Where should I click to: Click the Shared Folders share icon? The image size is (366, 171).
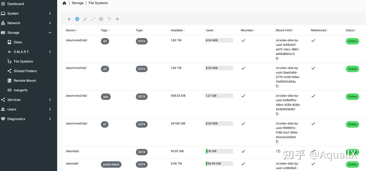pos(9,71)
